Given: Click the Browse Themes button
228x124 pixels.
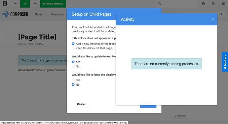Looking at the screenshot, I should (53, 4).
